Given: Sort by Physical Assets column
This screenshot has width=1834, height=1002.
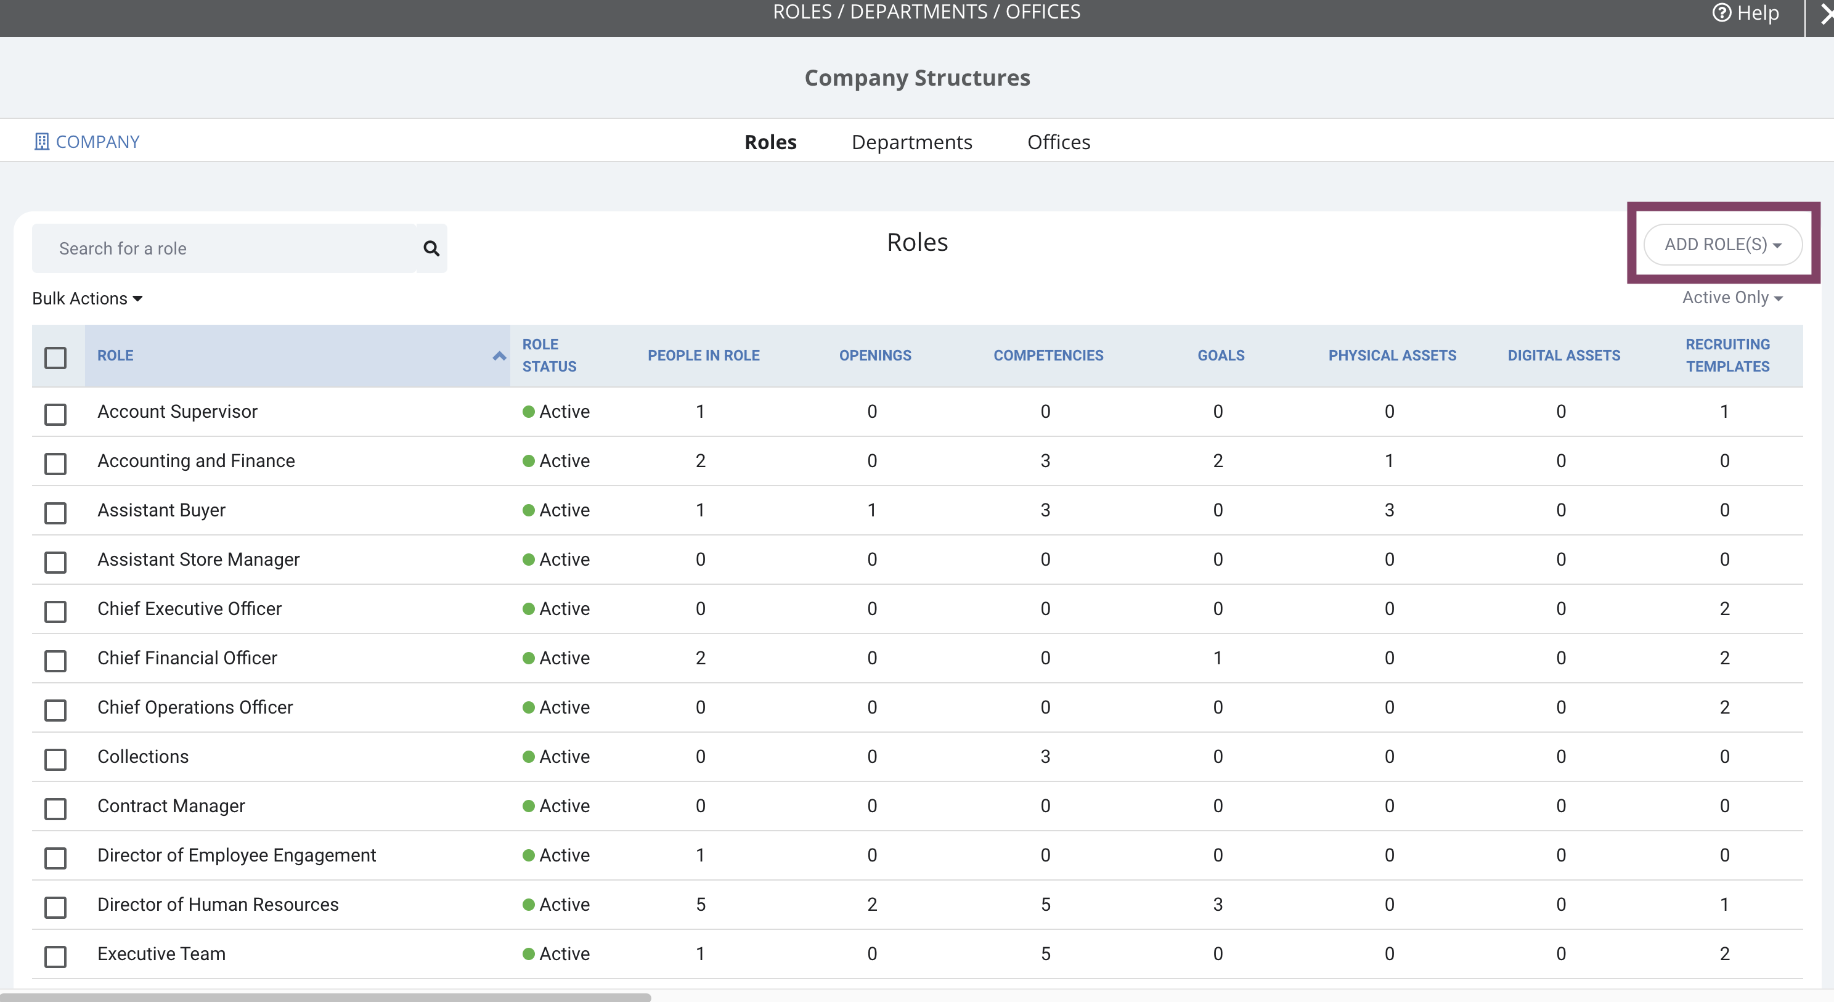Looking at the screenshot, I should coord(1392,356).
